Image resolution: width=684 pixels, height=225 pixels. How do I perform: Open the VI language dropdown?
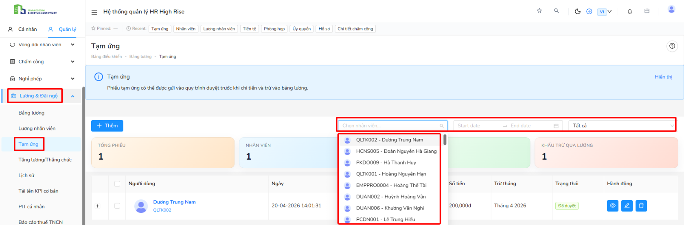point(605,12)
